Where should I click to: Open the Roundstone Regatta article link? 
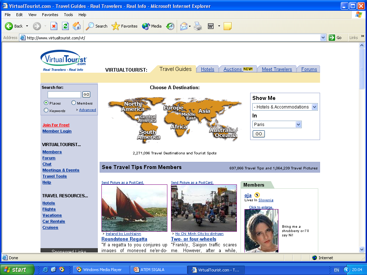[124, 239]
